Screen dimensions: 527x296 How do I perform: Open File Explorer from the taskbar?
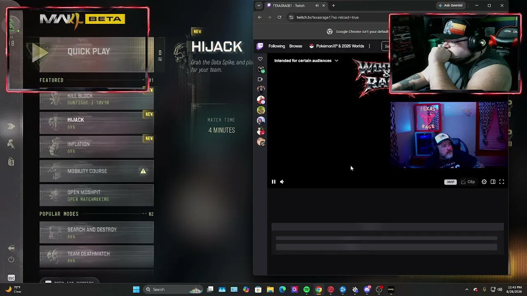[x=270, y=289]
